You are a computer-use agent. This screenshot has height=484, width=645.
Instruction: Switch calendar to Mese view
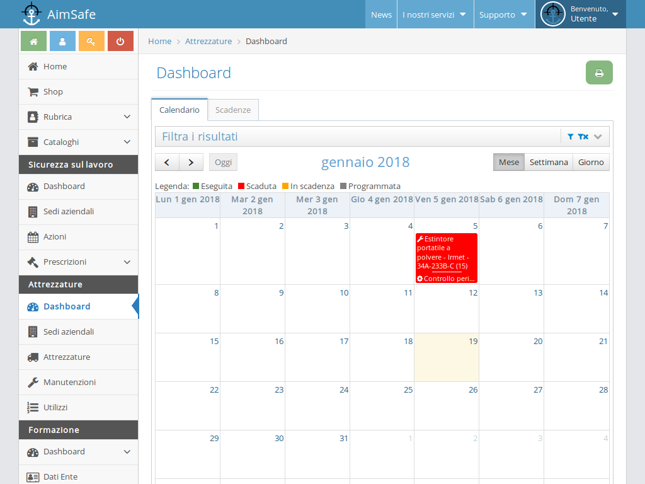click(x=509, y=162)
